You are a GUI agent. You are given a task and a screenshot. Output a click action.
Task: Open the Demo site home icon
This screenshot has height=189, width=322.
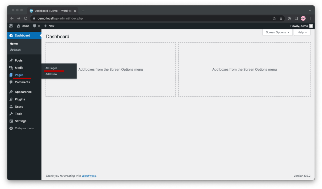click(18, 26)
